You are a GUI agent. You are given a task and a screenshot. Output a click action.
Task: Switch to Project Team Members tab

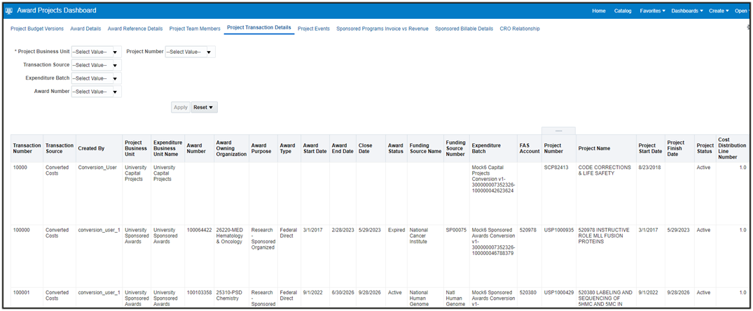coord(195,29)
